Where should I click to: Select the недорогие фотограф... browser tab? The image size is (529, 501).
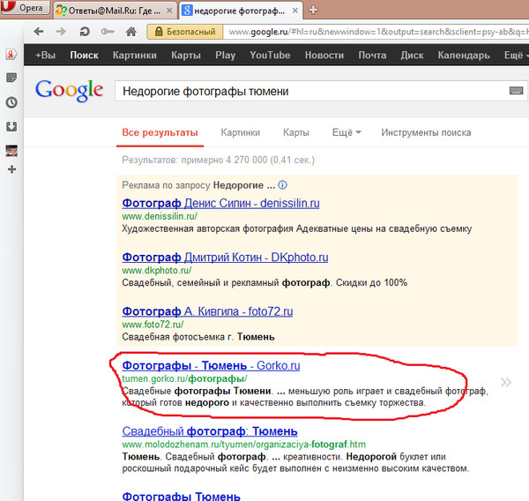tap(240, 11)
